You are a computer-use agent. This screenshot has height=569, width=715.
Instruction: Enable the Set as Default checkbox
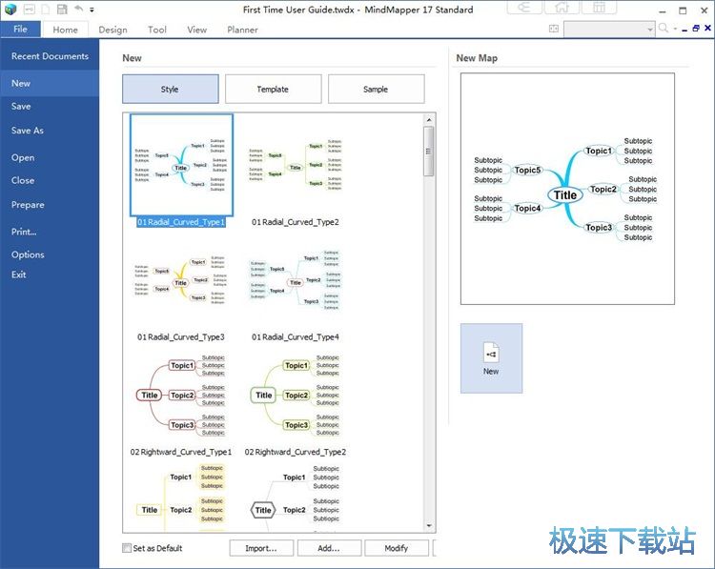click(127, 548)
